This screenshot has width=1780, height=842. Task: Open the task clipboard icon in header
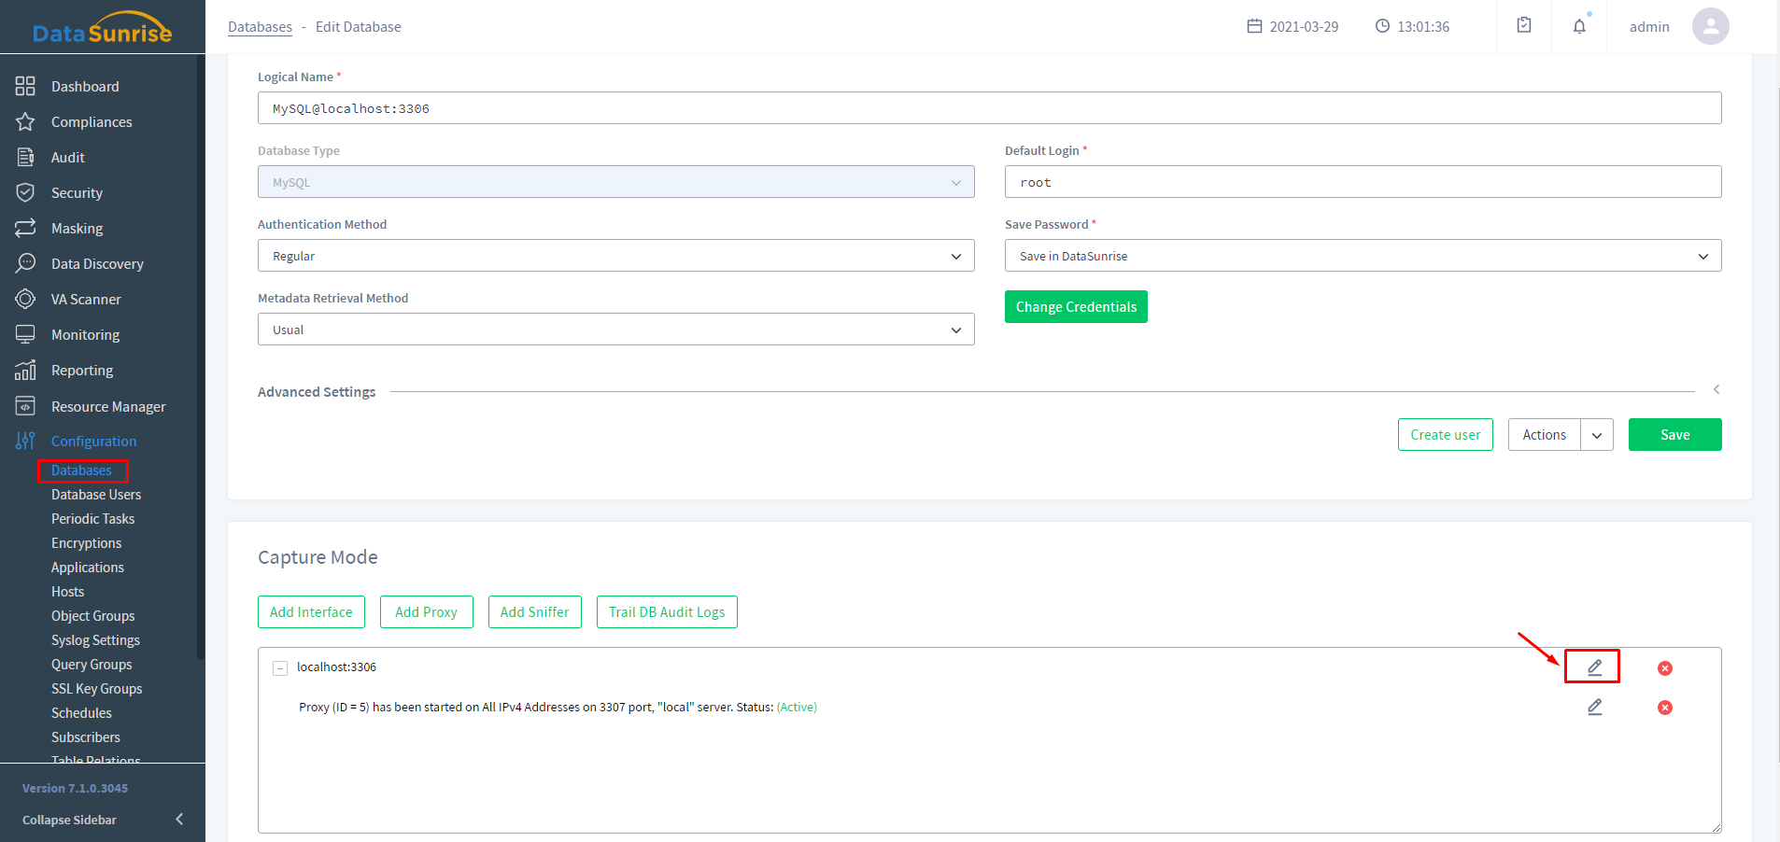[1524, 26]
